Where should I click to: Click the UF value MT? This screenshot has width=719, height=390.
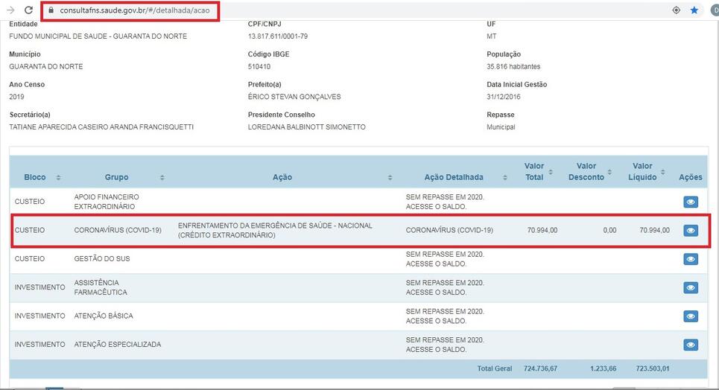492,36
